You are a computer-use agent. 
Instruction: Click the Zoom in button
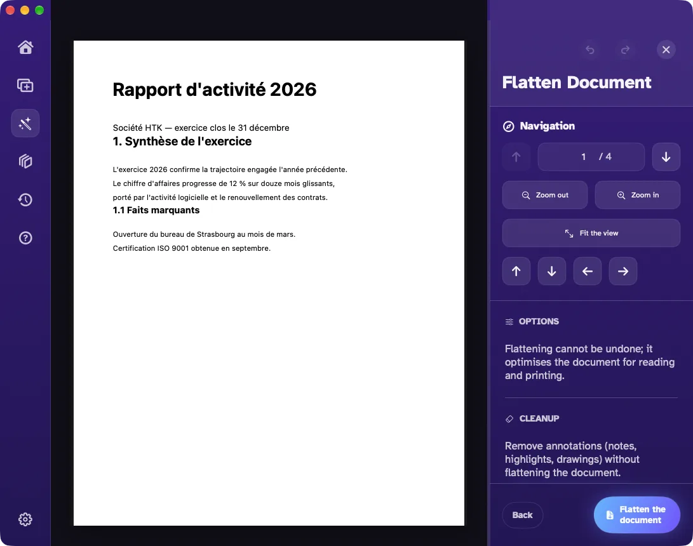(637, 195)
